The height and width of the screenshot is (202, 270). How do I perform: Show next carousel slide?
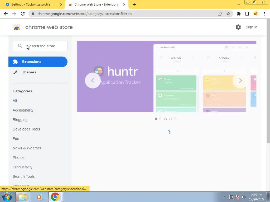[x=240, y=80]
